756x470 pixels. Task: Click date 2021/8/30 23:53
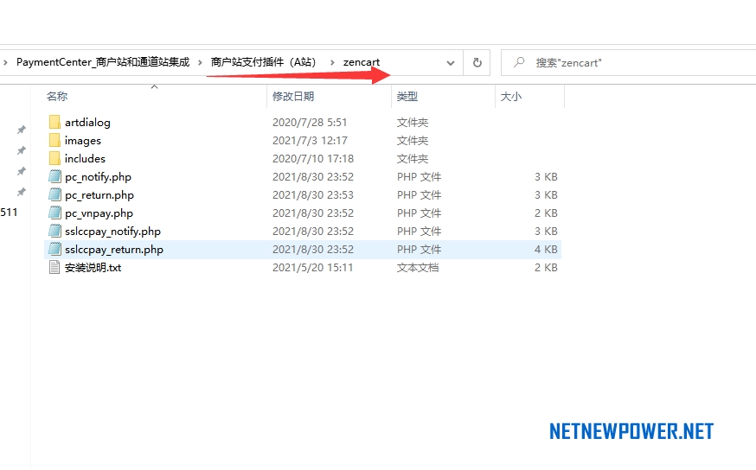(x=313, y=195)
